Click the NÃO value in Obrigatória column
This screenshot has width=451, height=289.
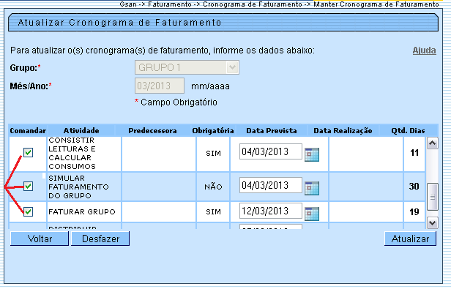(x=213, y=187)
